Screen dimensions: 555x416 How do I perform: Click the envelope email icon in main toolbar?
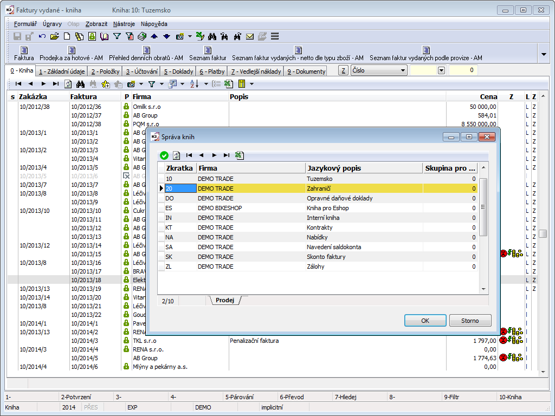point(250,36)
